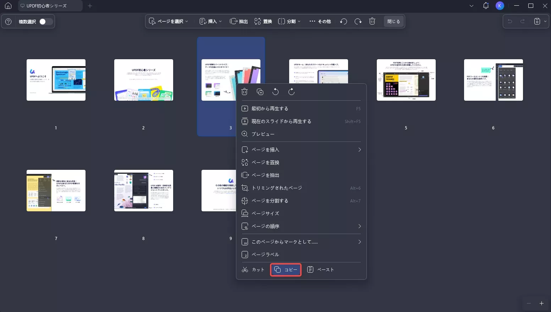The height and width of the screenshot is (312, 551).
Task: Choose 最初から再生する from context menu
Action: (301, 108)
